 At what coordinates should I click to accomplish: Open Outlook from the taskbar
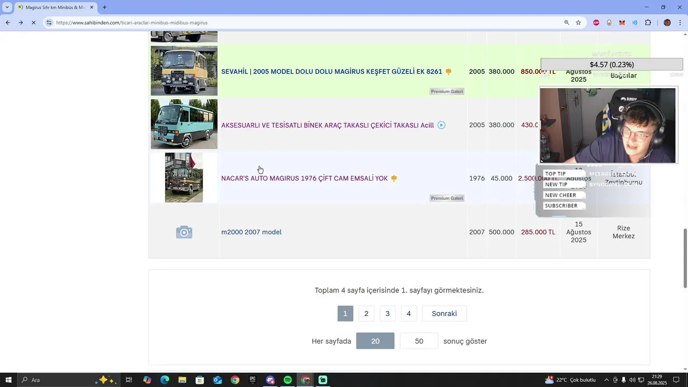(217, 380)
